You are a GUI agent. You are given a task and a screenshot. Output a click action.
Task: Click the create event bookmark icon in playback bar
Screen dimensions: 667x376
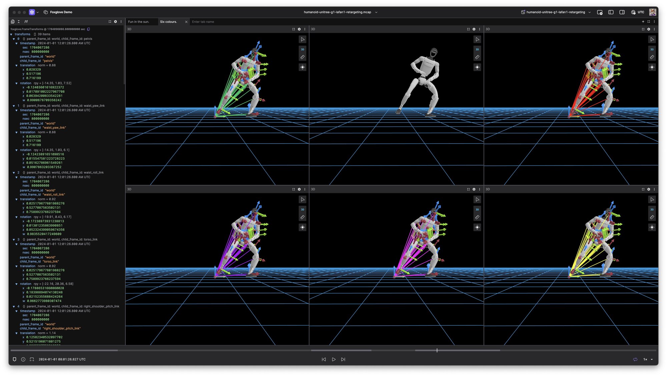(x=14, y=360)
